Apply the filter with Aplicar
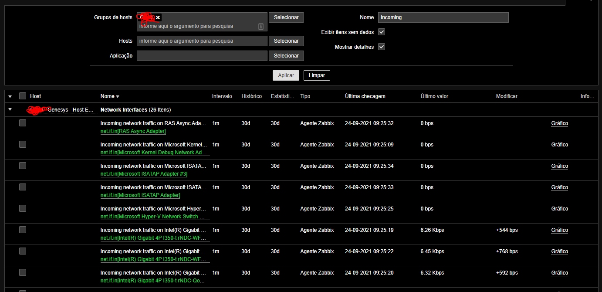Image resolution: width=602 pixels, height=292 pixels. point(286,75)
